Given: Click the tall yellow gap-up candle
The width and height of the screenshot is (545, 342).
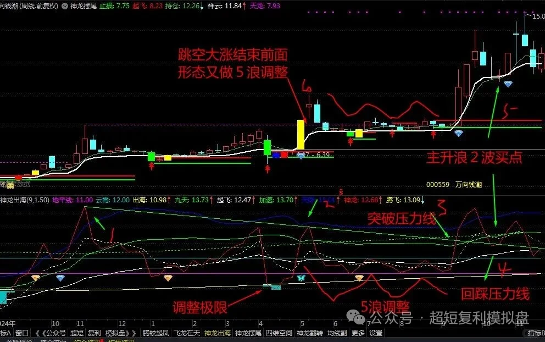Looking at the screenshot, I should (301, 135).
